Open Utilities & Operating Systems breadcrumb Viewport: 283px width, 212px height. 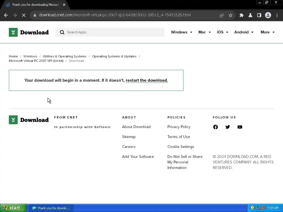coord(64,56)
